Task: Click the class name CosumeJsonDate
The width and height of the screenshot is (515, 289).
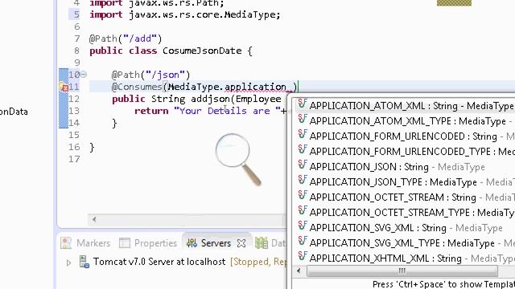Action: pos(202,51)
